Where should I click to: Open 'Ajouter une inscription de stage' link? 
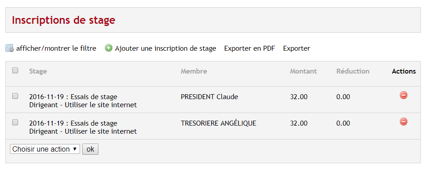click(x=165, y=48)
